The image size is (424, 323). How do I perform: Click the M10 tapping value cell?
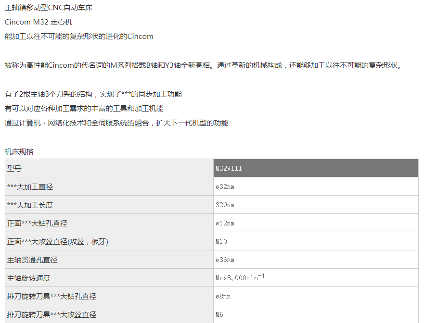tap(221, 242)
